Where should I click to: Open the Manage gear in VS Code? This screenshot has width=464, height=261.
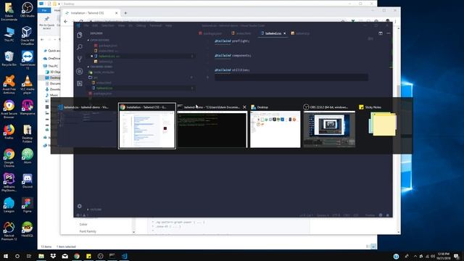tap(79, 206)
